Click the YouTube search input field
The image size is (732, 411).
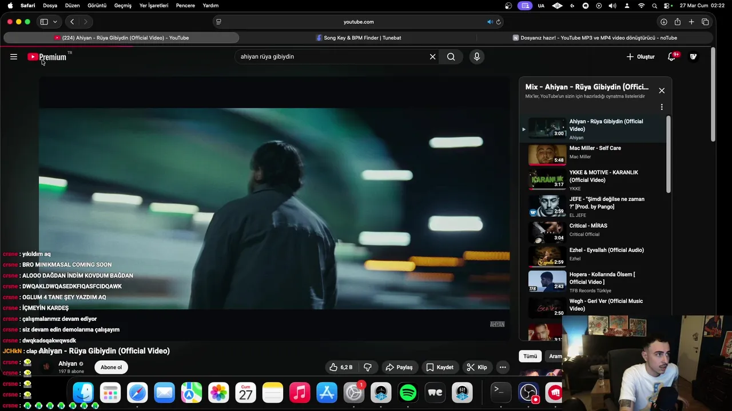coord(332,57)
